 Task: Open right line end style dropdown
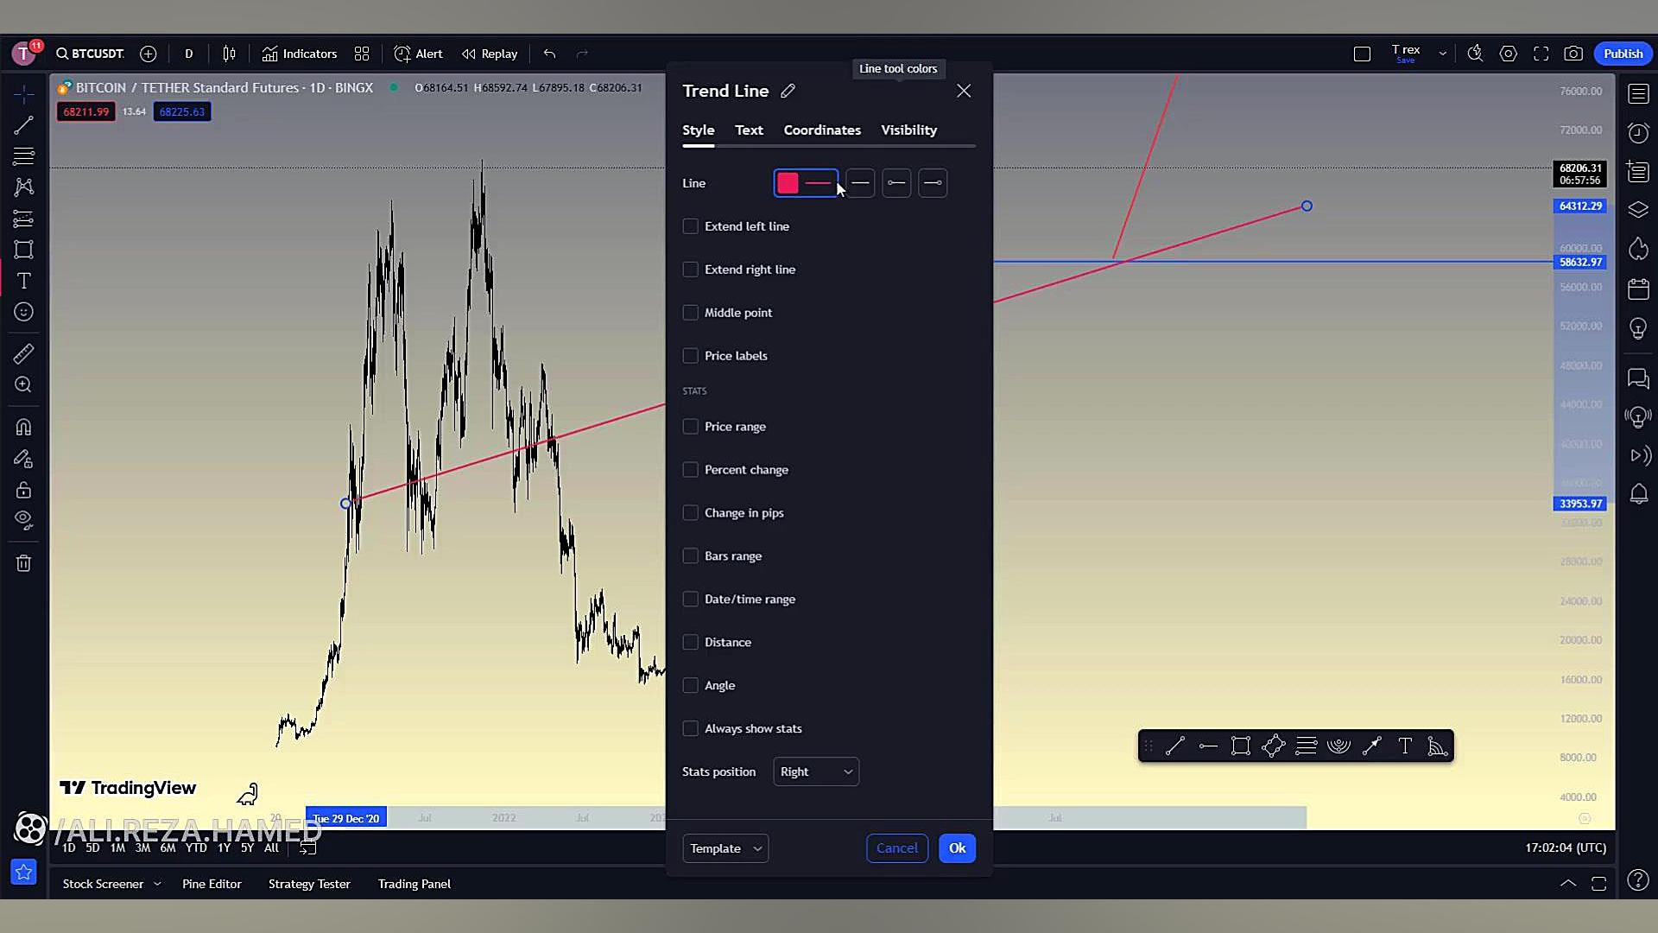(x=933, y=183)
